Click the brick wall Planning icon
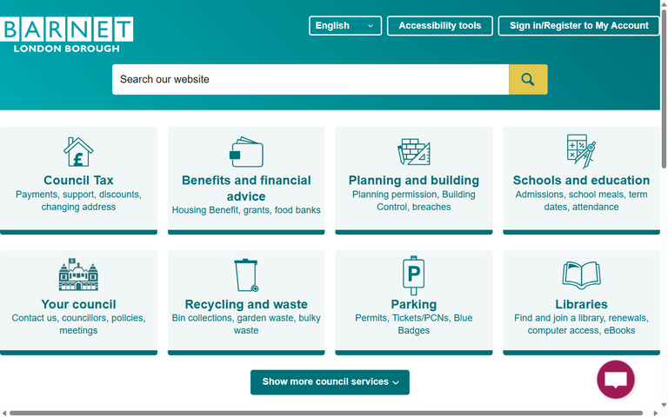Viewport: 668px width, 417px height. (x=414, y=152)
